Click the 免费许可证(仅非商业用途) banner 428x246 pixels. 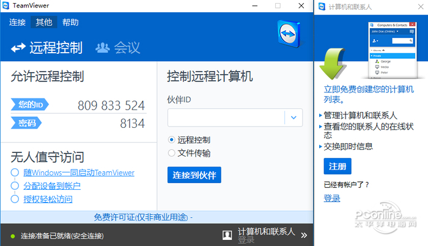tap(143, 217)
